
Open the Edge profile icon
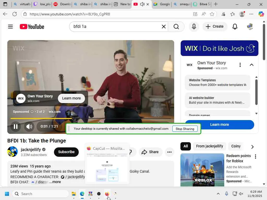(x=242, y=14)
